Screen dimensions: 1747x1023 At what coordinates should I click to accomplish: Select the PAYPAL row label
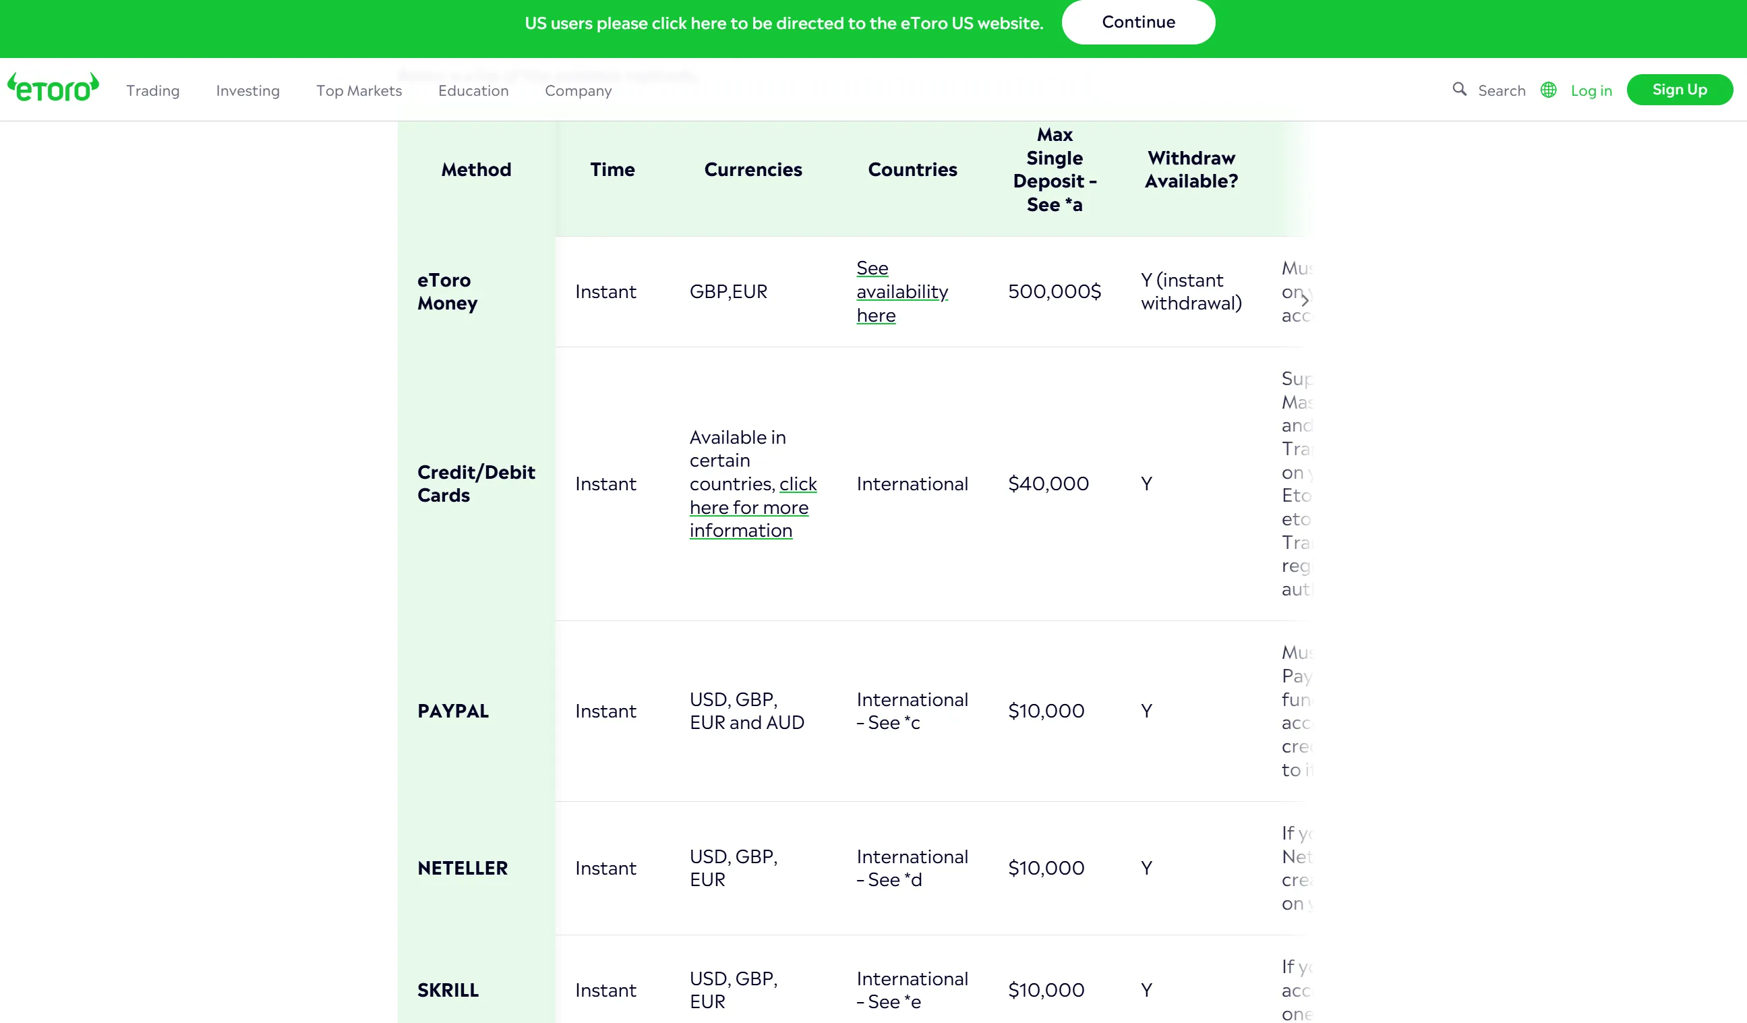click(x=452, y=711)
